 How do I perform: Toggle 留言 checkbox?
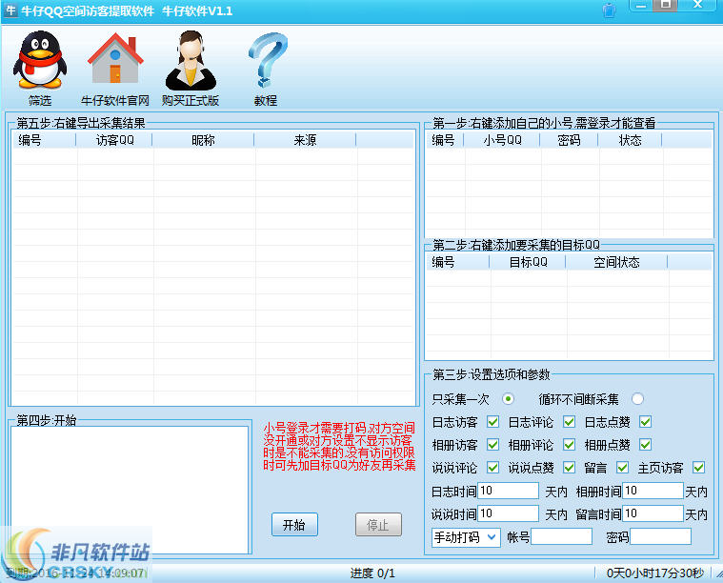622,468
